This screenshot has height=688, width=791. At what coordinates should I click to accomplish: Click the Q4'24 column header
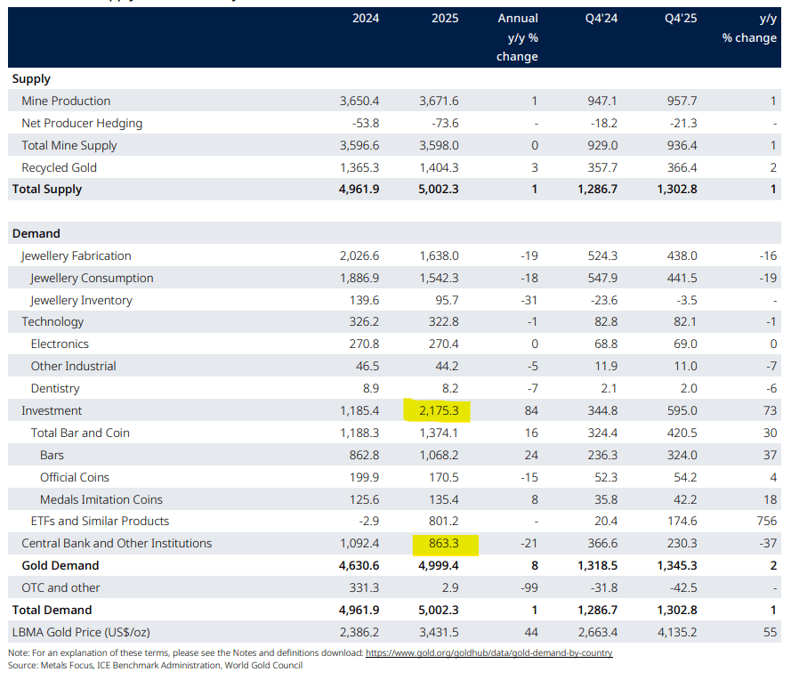[x=601, y=18]
